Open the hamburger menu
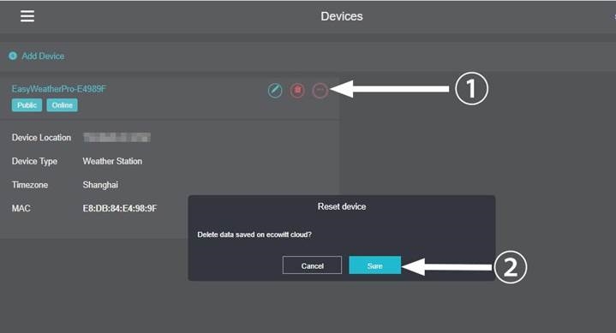Image resolution: width=616 pixels, height=333 pixels. coord(27,16)
